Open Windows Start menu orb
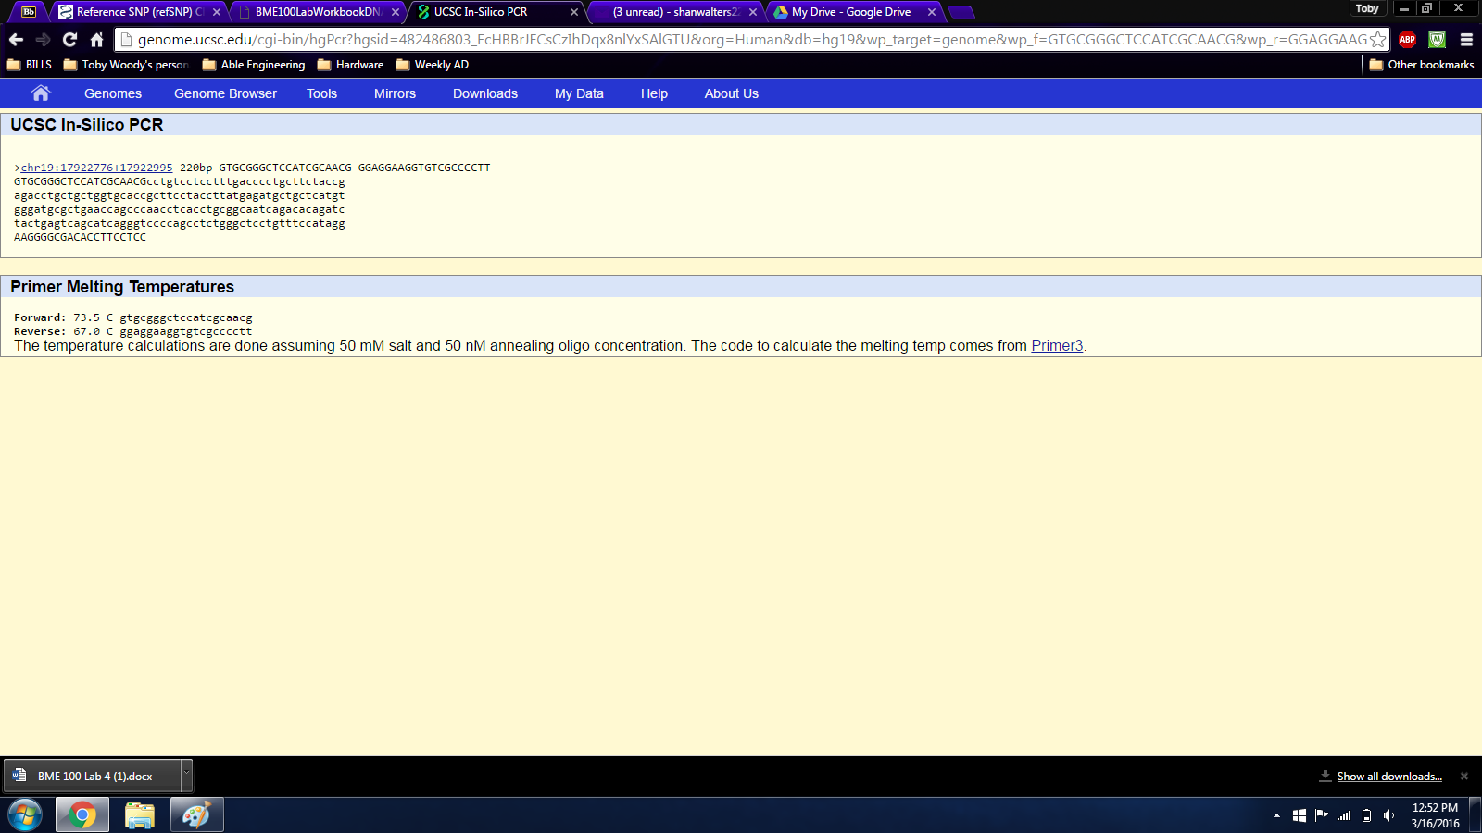 pos(25,815)
